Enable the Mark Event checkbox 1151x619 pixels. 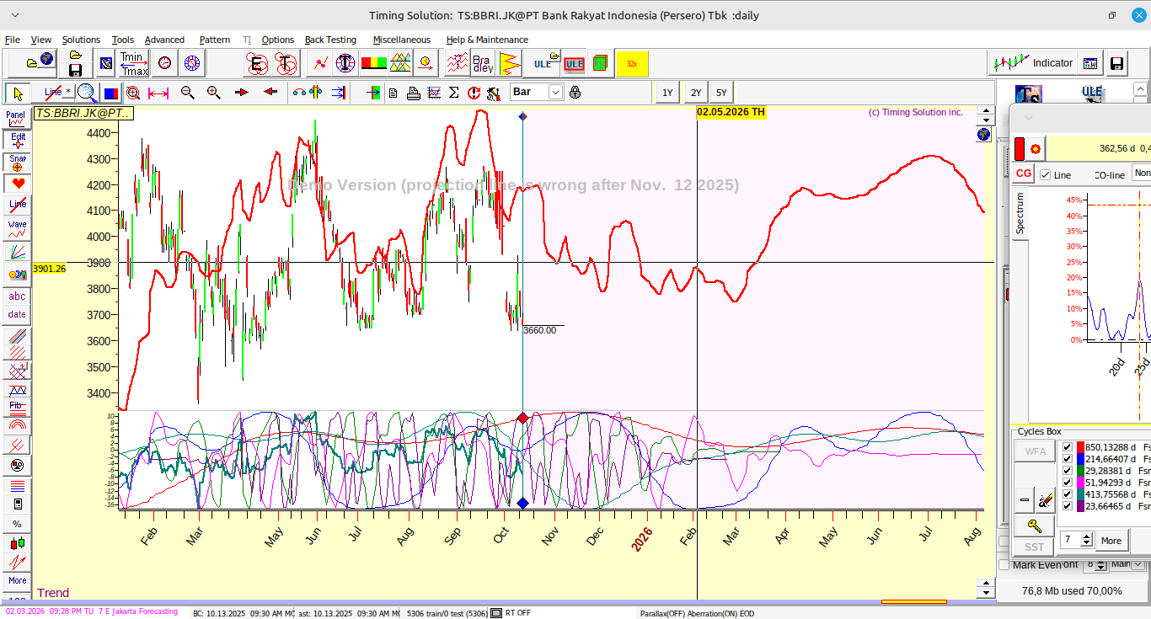pyautogui.click(x=1004, y=565)
